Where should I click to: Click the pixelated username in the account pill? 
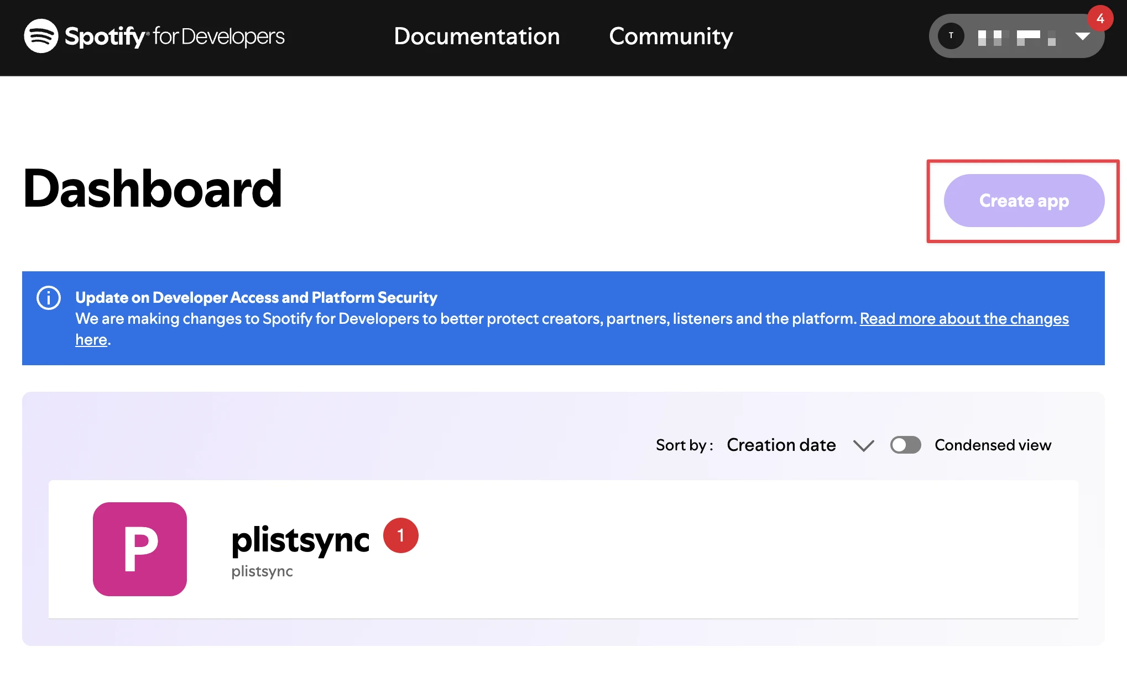click(x=1016, y=37)
